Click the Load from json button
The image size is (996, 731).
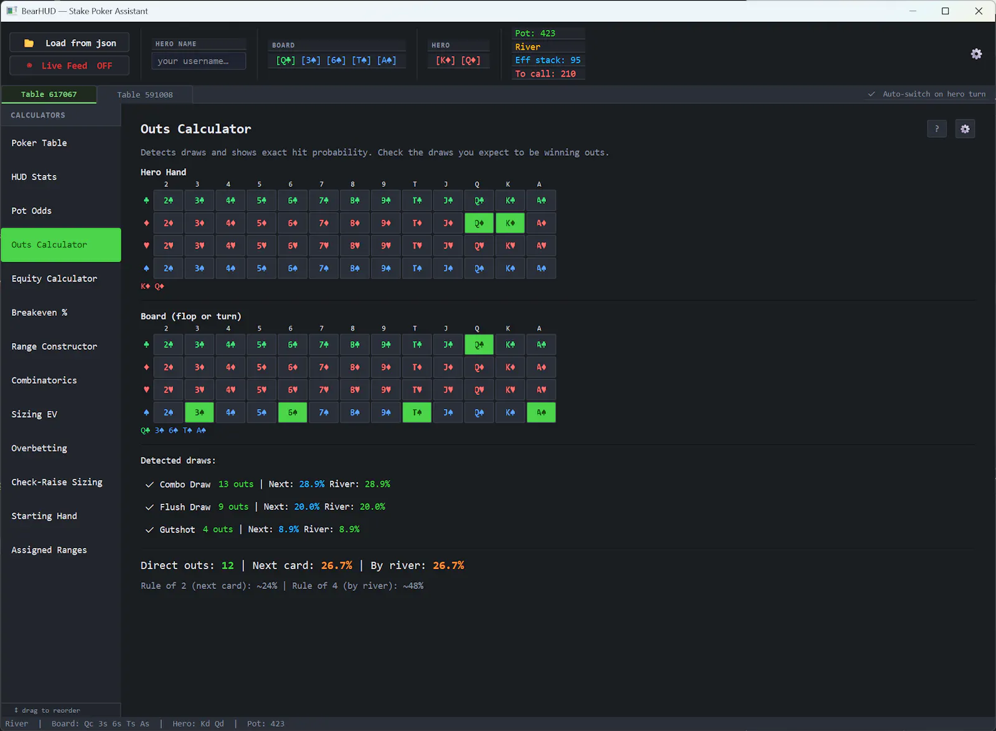tap(70, 43)
